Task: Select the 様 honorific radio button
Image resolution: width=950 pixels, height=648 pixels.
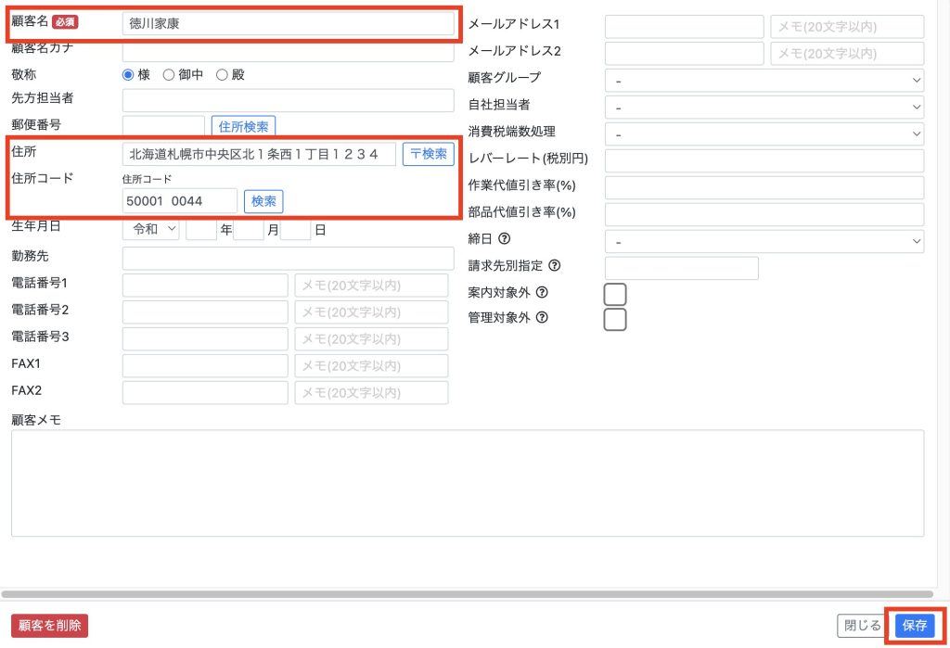Action: click(x=129, y=75)
